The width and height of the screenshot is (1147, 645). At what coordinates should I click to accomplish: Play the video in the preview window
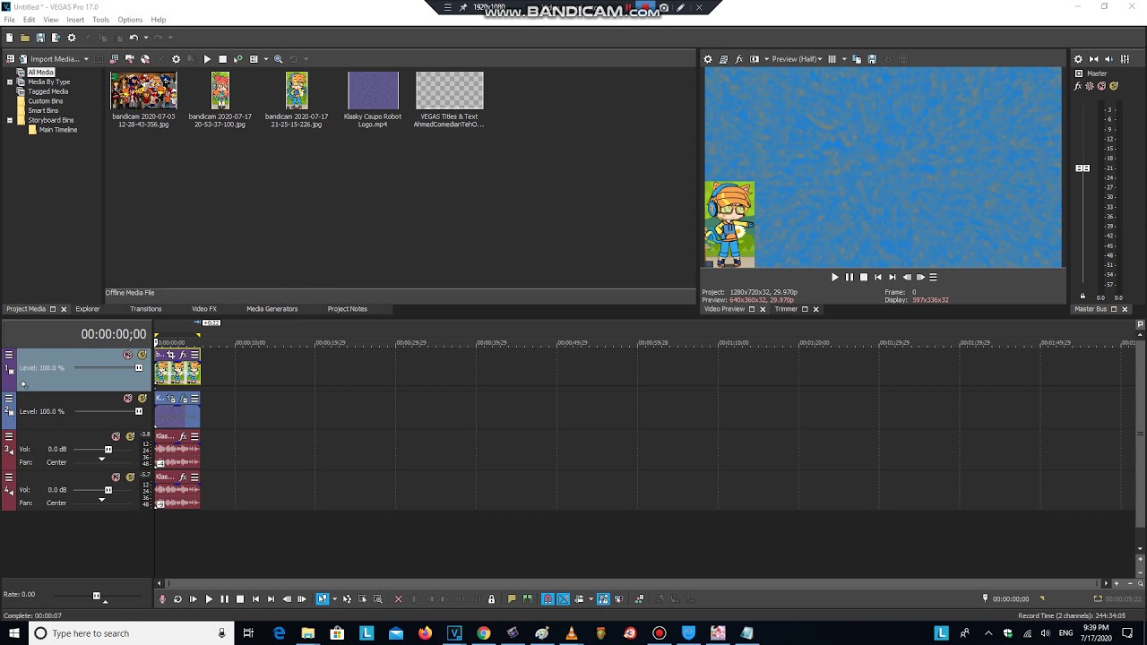[x=834, y=277]
